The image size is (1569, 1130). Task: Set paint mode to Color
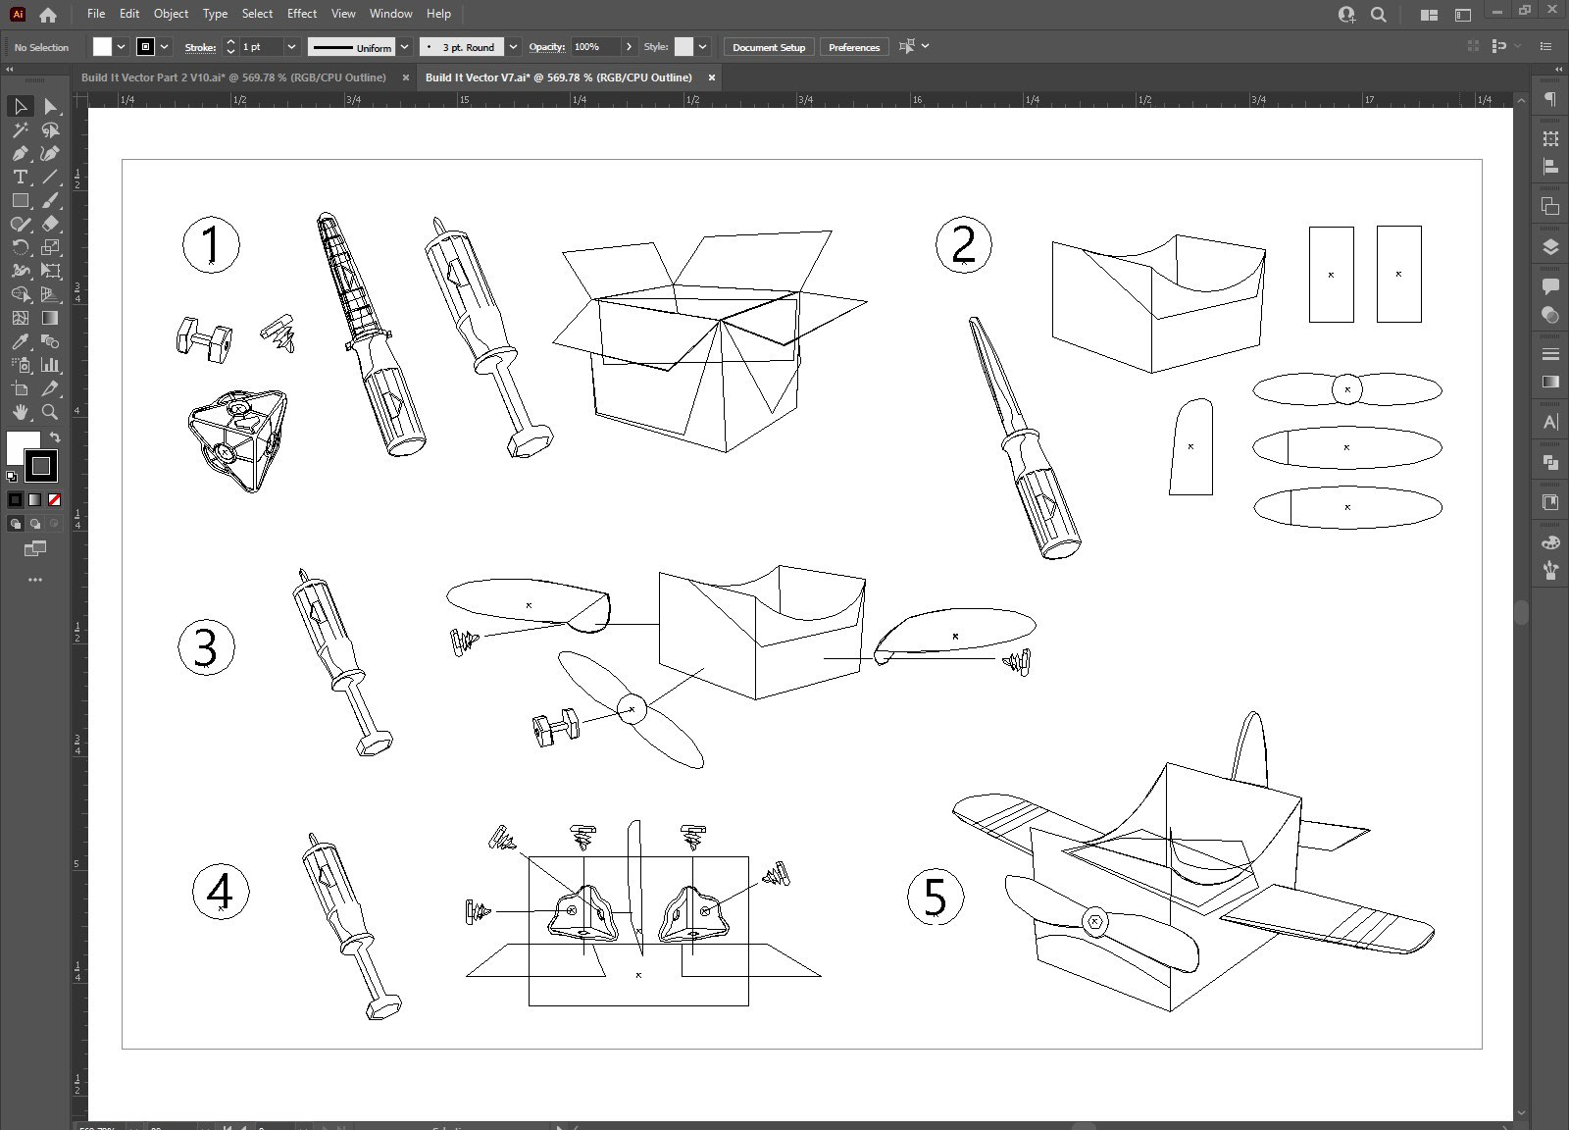[16, 499]
